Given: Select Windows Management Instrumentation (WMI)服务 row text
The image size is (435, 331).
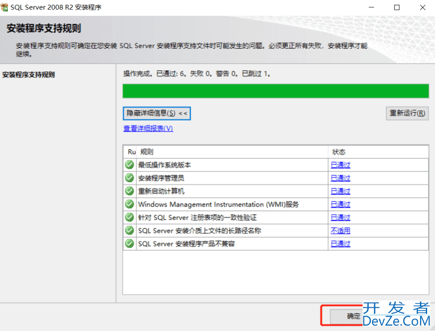Looking at the screenshot, I should click(x=219, y=204).
